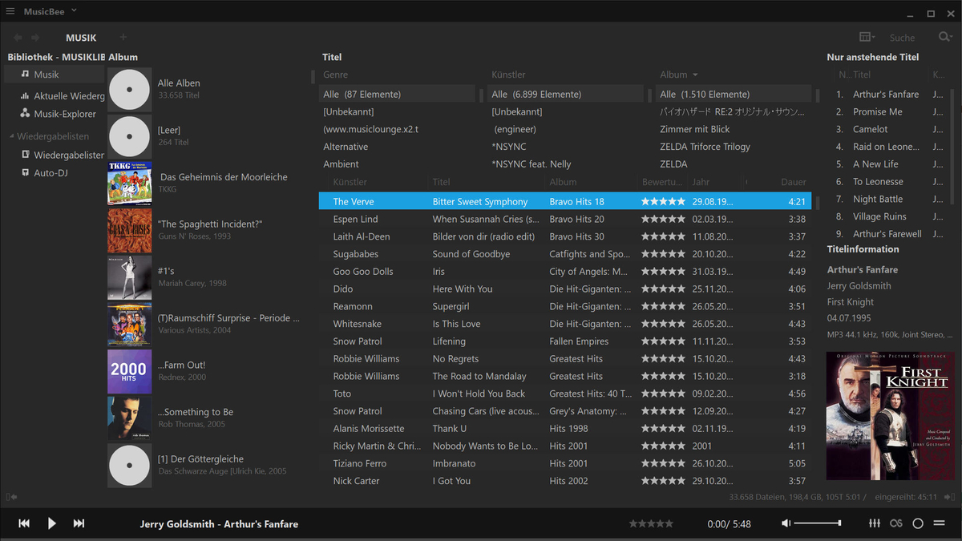Viewport: 962px width, 541px height.
Task: Open the player options lines icon
Action: click(940, 523)
